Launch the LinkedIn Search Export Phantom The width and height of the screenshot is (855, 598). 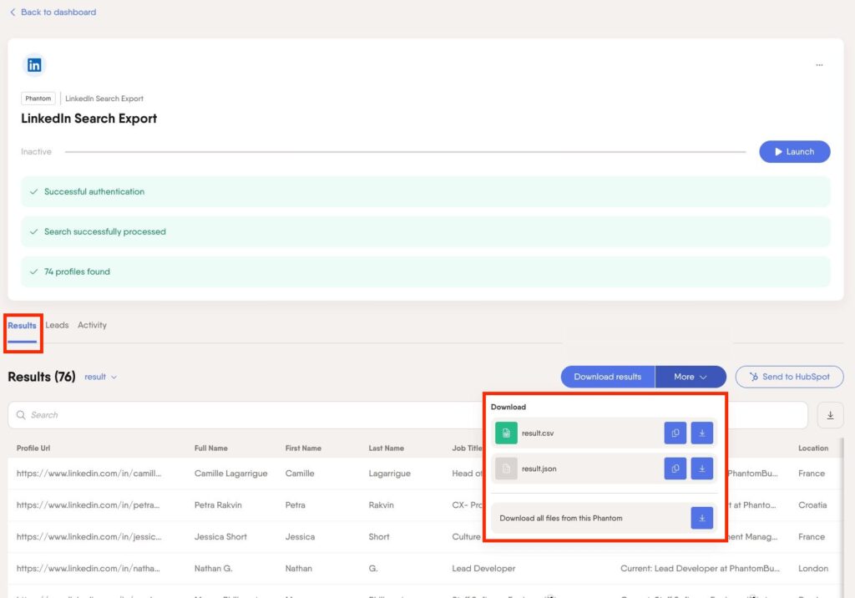[794, 151]
